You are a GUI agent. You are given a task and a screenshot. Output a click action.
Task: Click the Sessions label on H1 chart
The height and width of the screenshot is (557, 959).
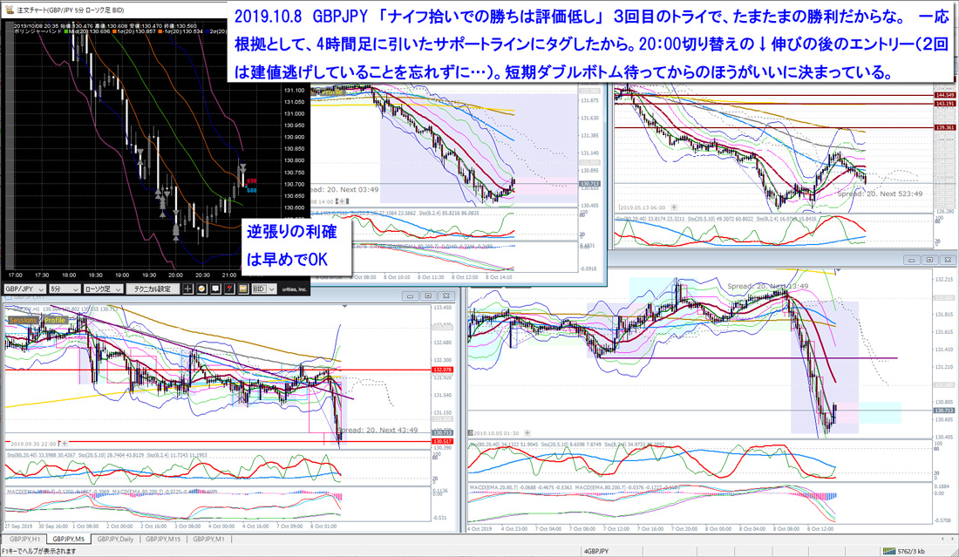click(x=24, y=321)
